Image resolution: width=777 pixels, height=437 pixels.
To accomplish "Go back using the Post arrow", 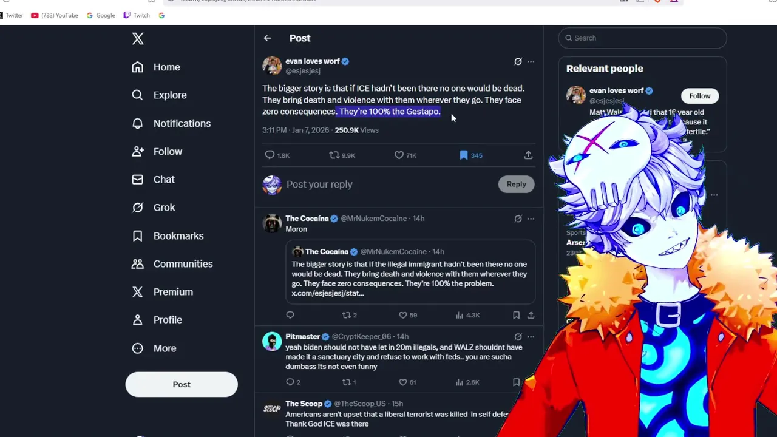I will click(x=267, y=38).
